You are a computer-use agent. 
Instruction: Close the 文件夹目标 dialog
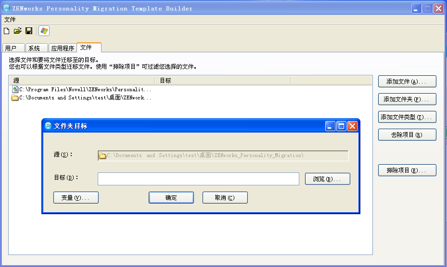coord(352,126)
